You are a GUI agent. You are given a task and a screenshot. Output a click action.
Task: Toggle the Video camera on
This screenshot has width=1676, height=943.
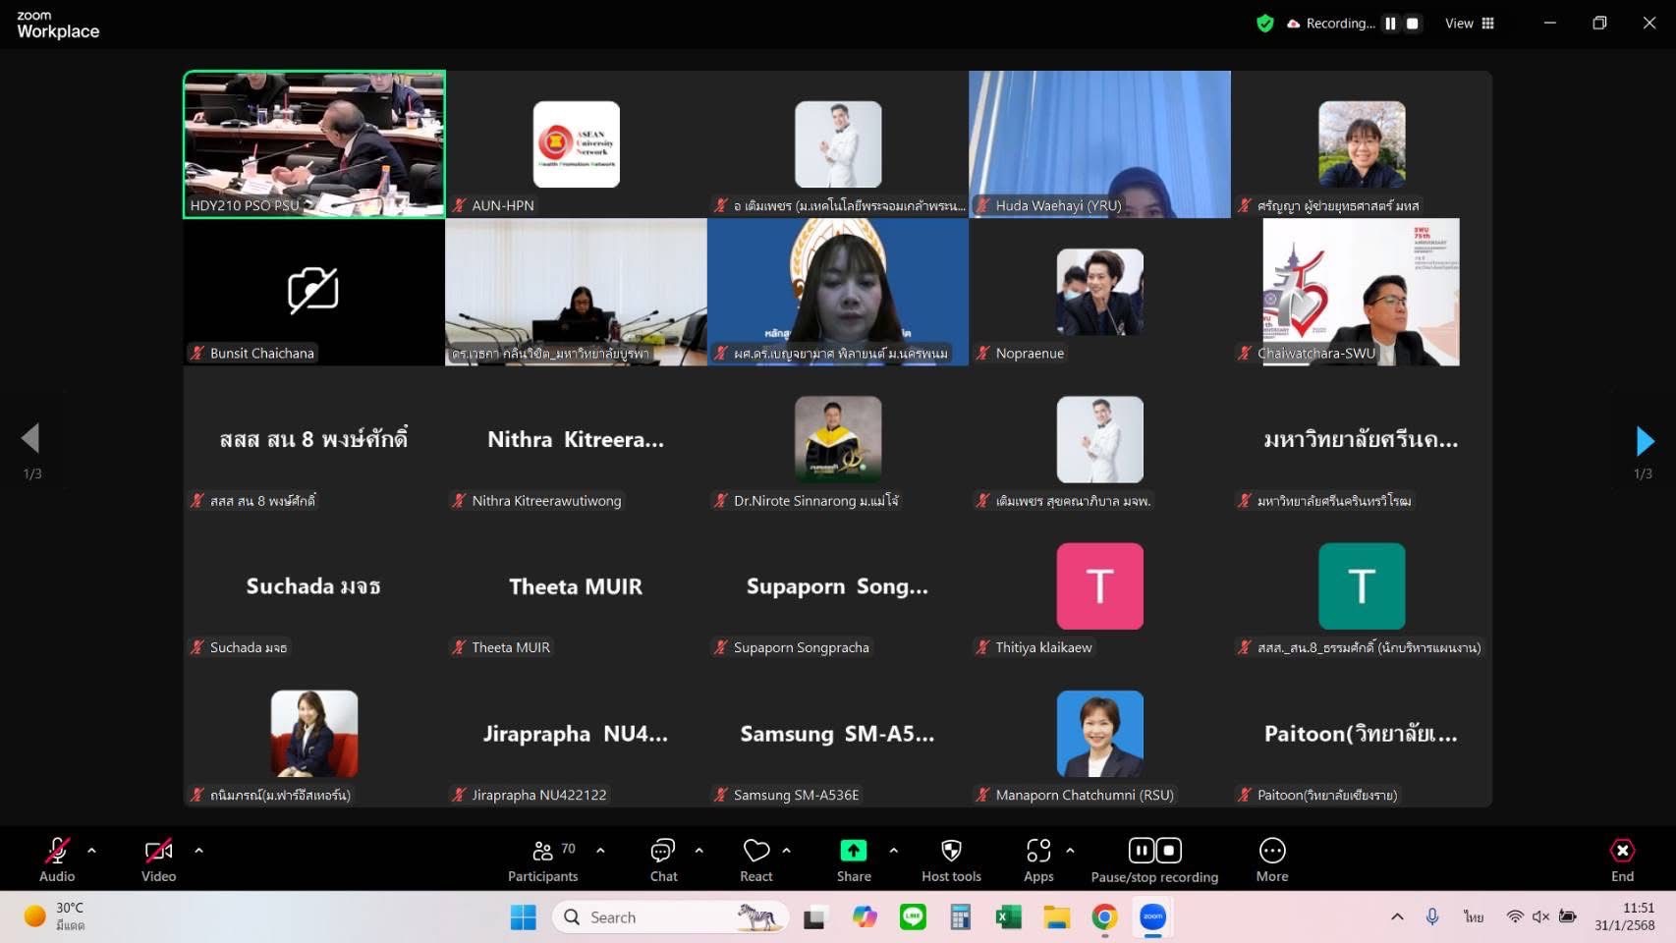(158, 851)
